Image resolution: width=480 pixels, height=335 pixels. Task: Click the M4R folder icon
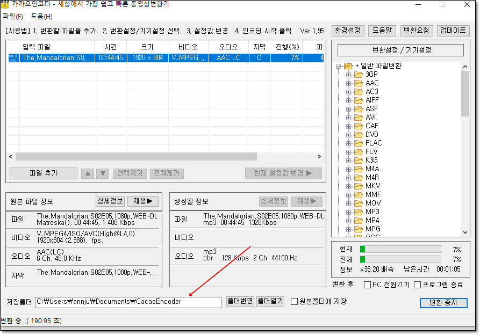pos(358,177)
